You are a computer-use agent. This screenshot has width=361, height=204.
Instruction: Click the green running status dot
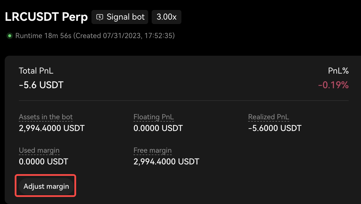(10, 36)
